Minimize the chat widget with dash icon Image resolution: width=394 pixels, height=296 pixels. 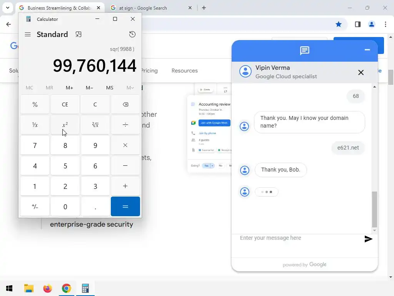[x=367, y=50]
